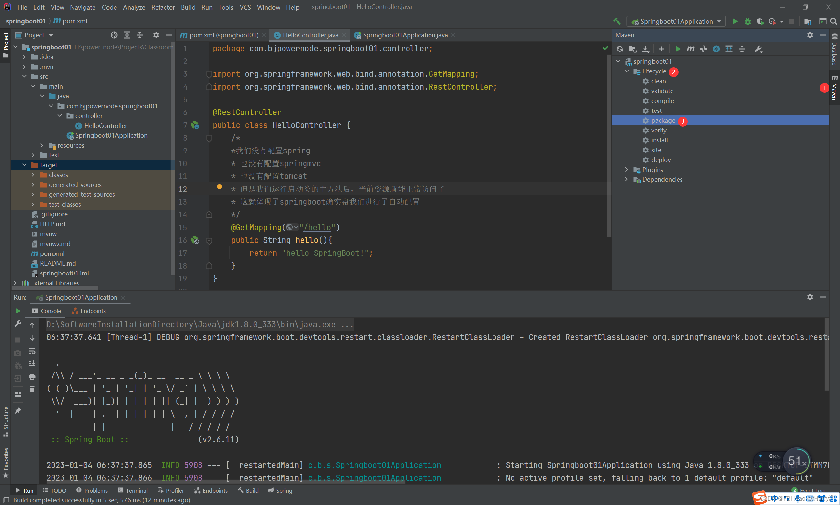
Task: Collapse all in Project panel toolbar
Action: click(x=139, y=35)
